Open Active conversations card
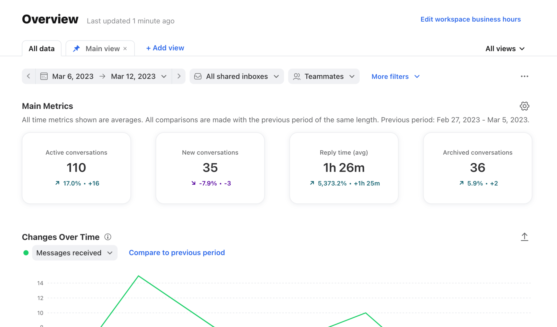 76,168
